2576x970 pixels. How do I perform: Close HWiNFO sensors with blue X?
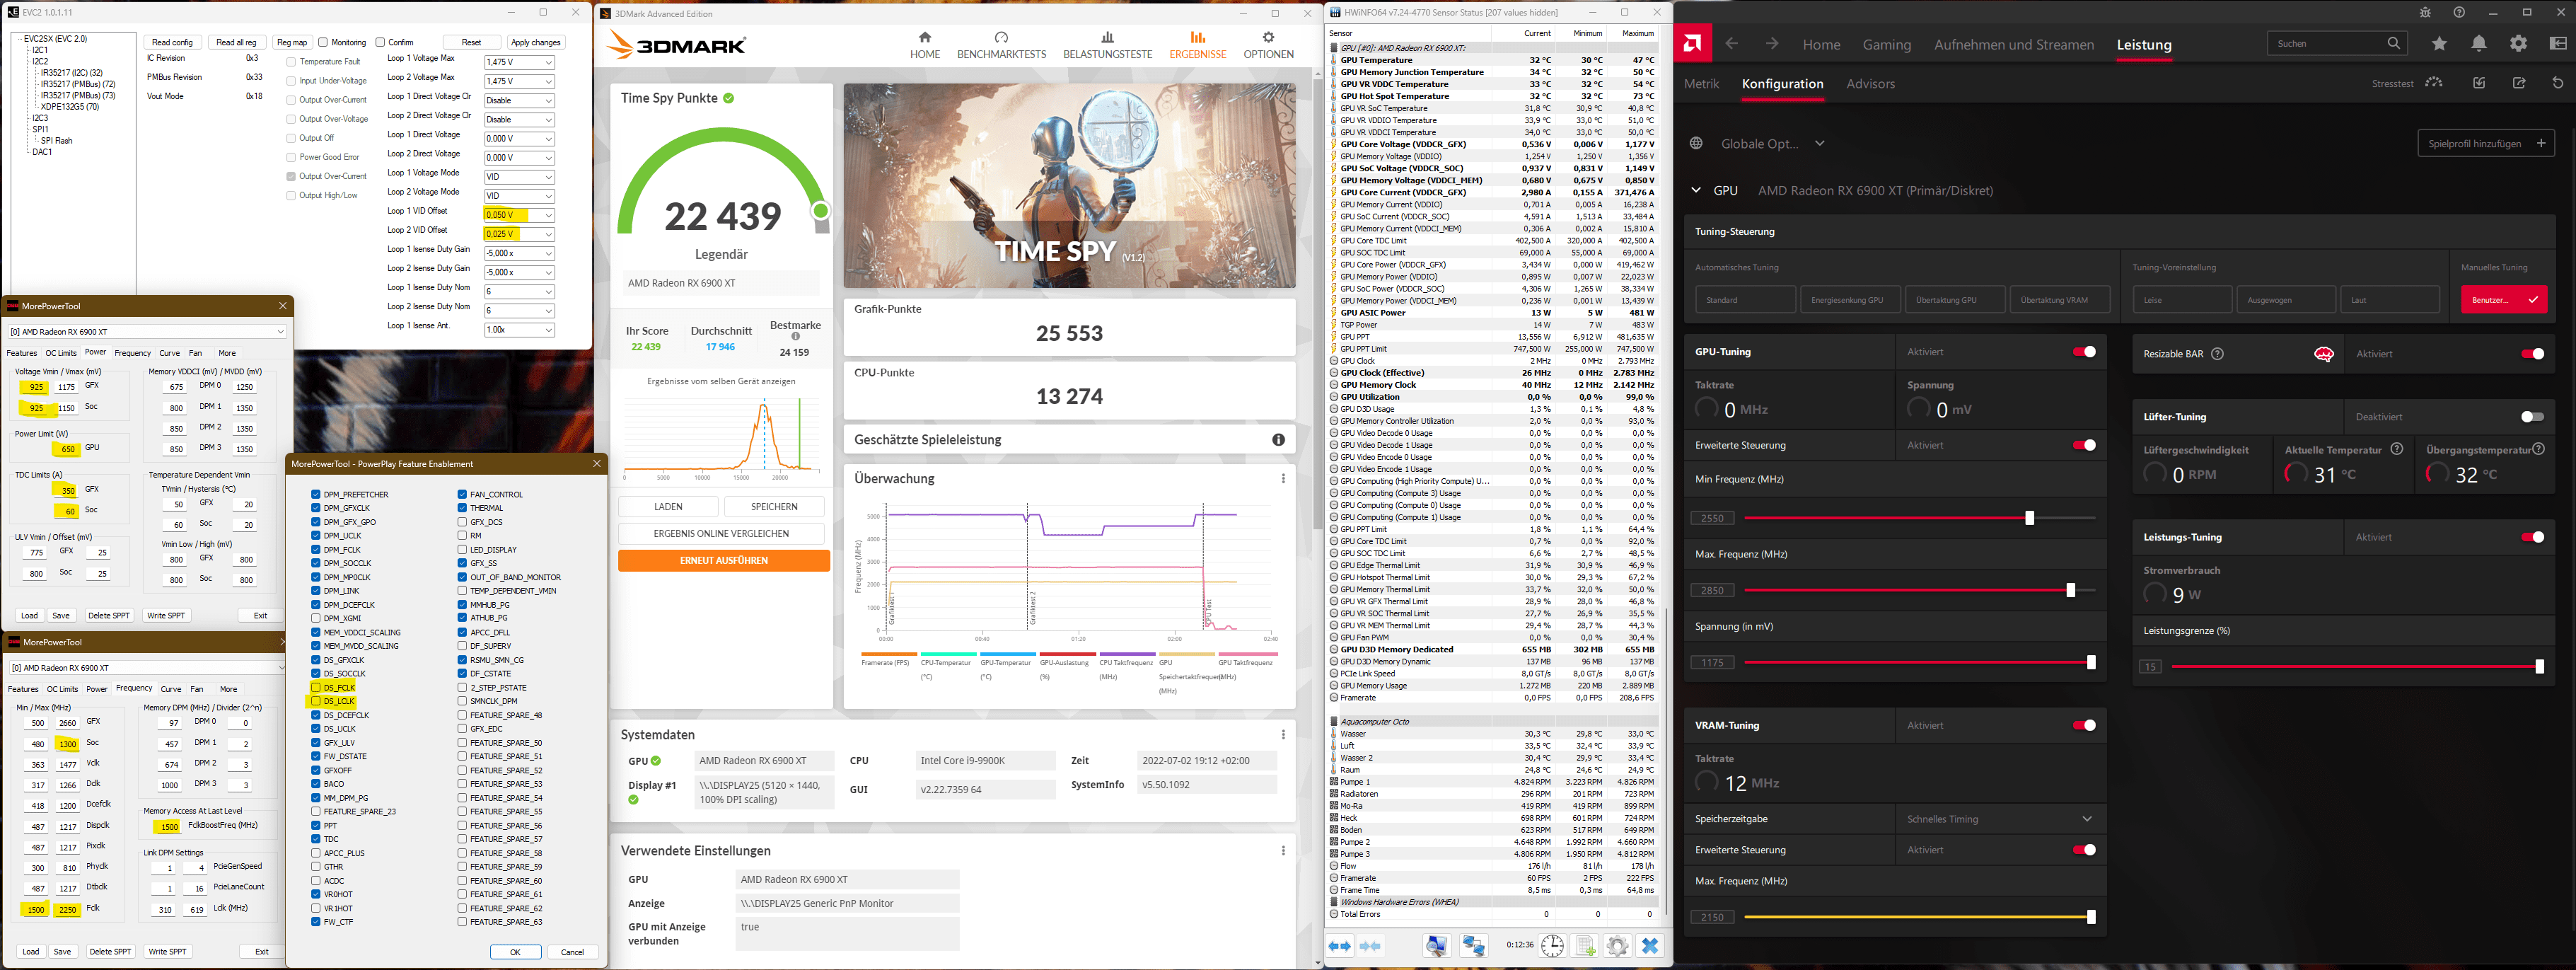(1650, 946)
